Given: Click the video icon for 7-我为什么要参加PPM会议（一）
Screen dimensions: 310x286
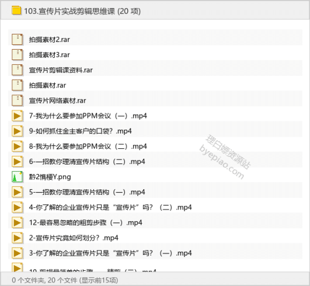Looking at the screenshot, I should coord(17,116).
